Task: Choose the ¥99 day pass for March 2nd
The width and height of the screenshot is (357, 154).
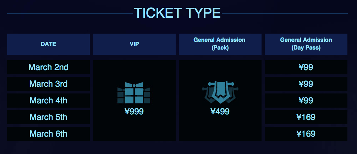Action: coord(306,67)
